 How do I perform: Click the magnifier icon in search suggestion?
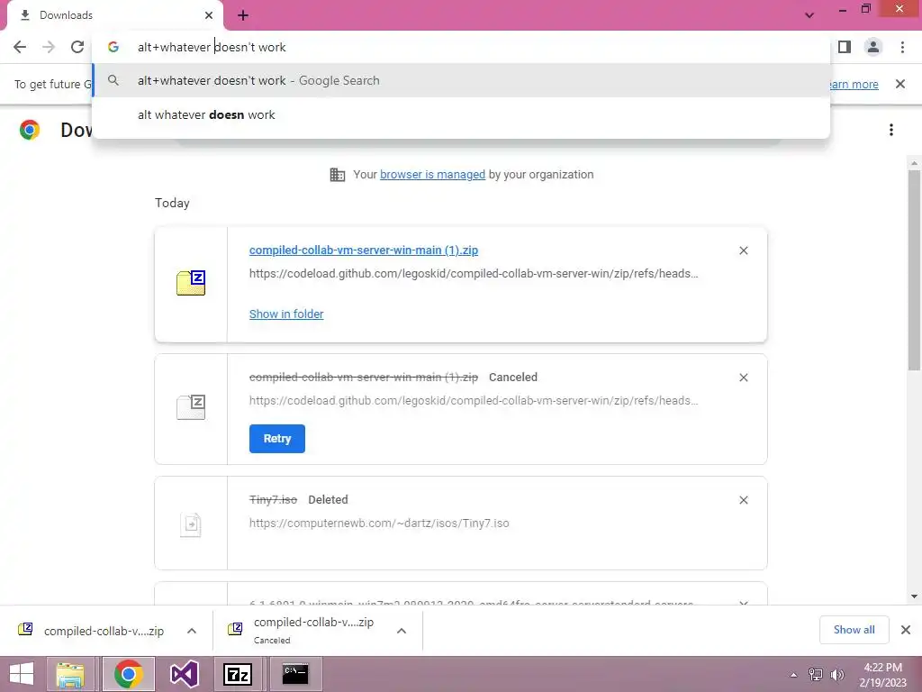coord(113,80)
